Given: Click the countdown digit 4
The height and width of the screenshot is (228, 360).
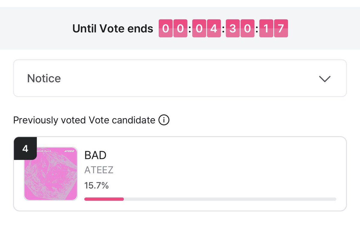Looking at the screenshot, I should pos(214,28).
